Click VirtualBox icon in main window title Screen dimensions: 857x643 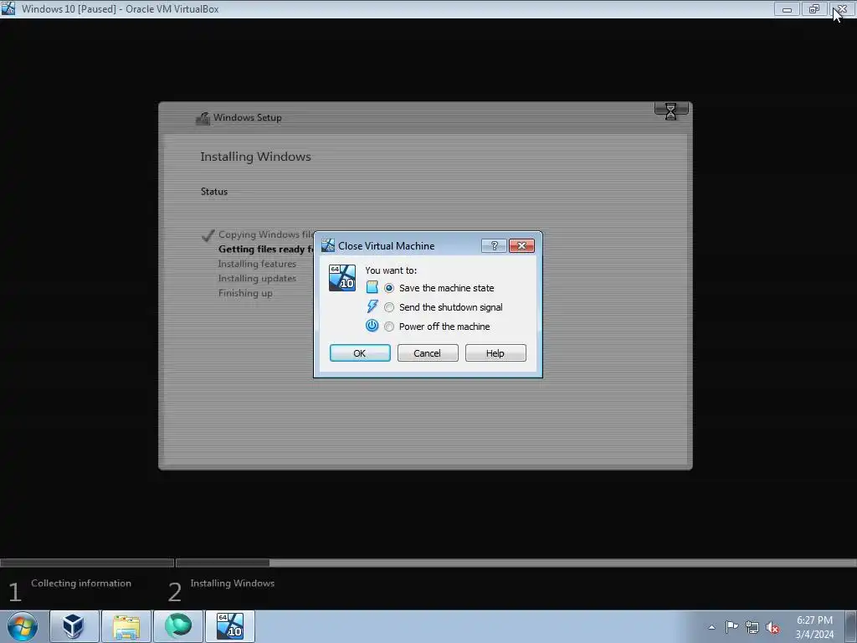click(x=8, y=8)
